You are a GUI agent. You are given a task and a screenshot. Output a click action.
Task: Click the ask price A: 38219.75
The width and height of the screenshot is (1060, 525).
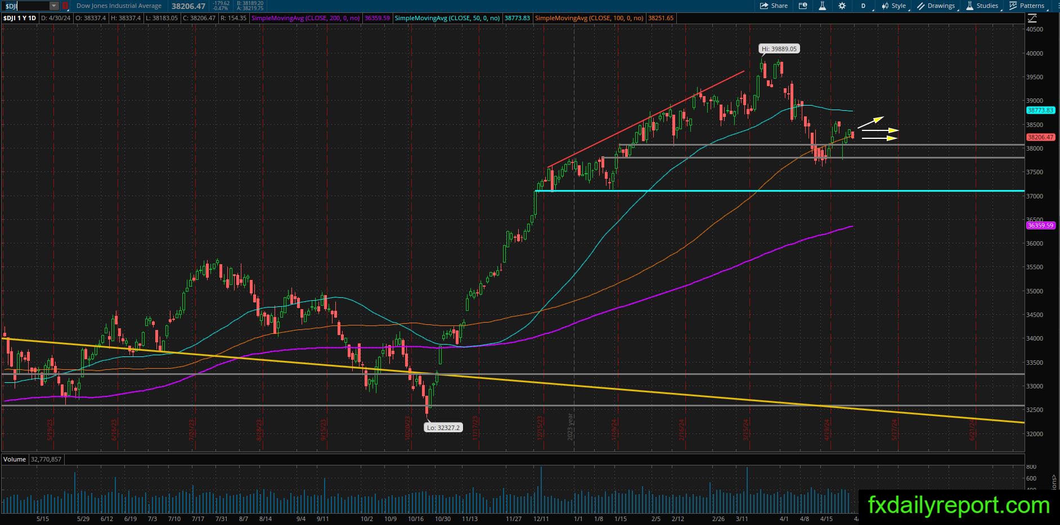(250, 8)
